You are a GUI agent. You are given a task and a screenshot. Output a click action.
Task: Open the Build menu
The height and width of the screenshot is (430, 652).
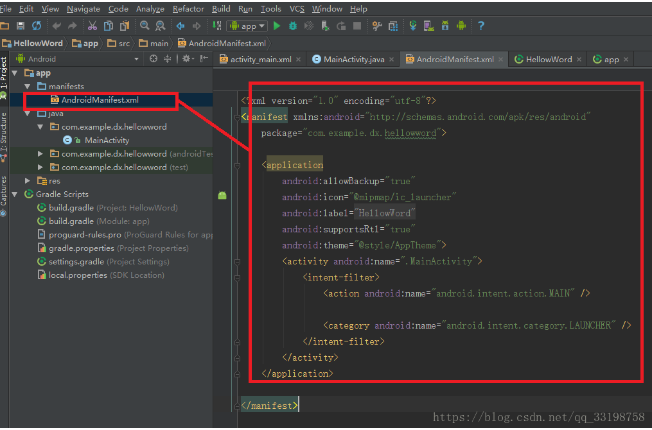pos(221,9)
